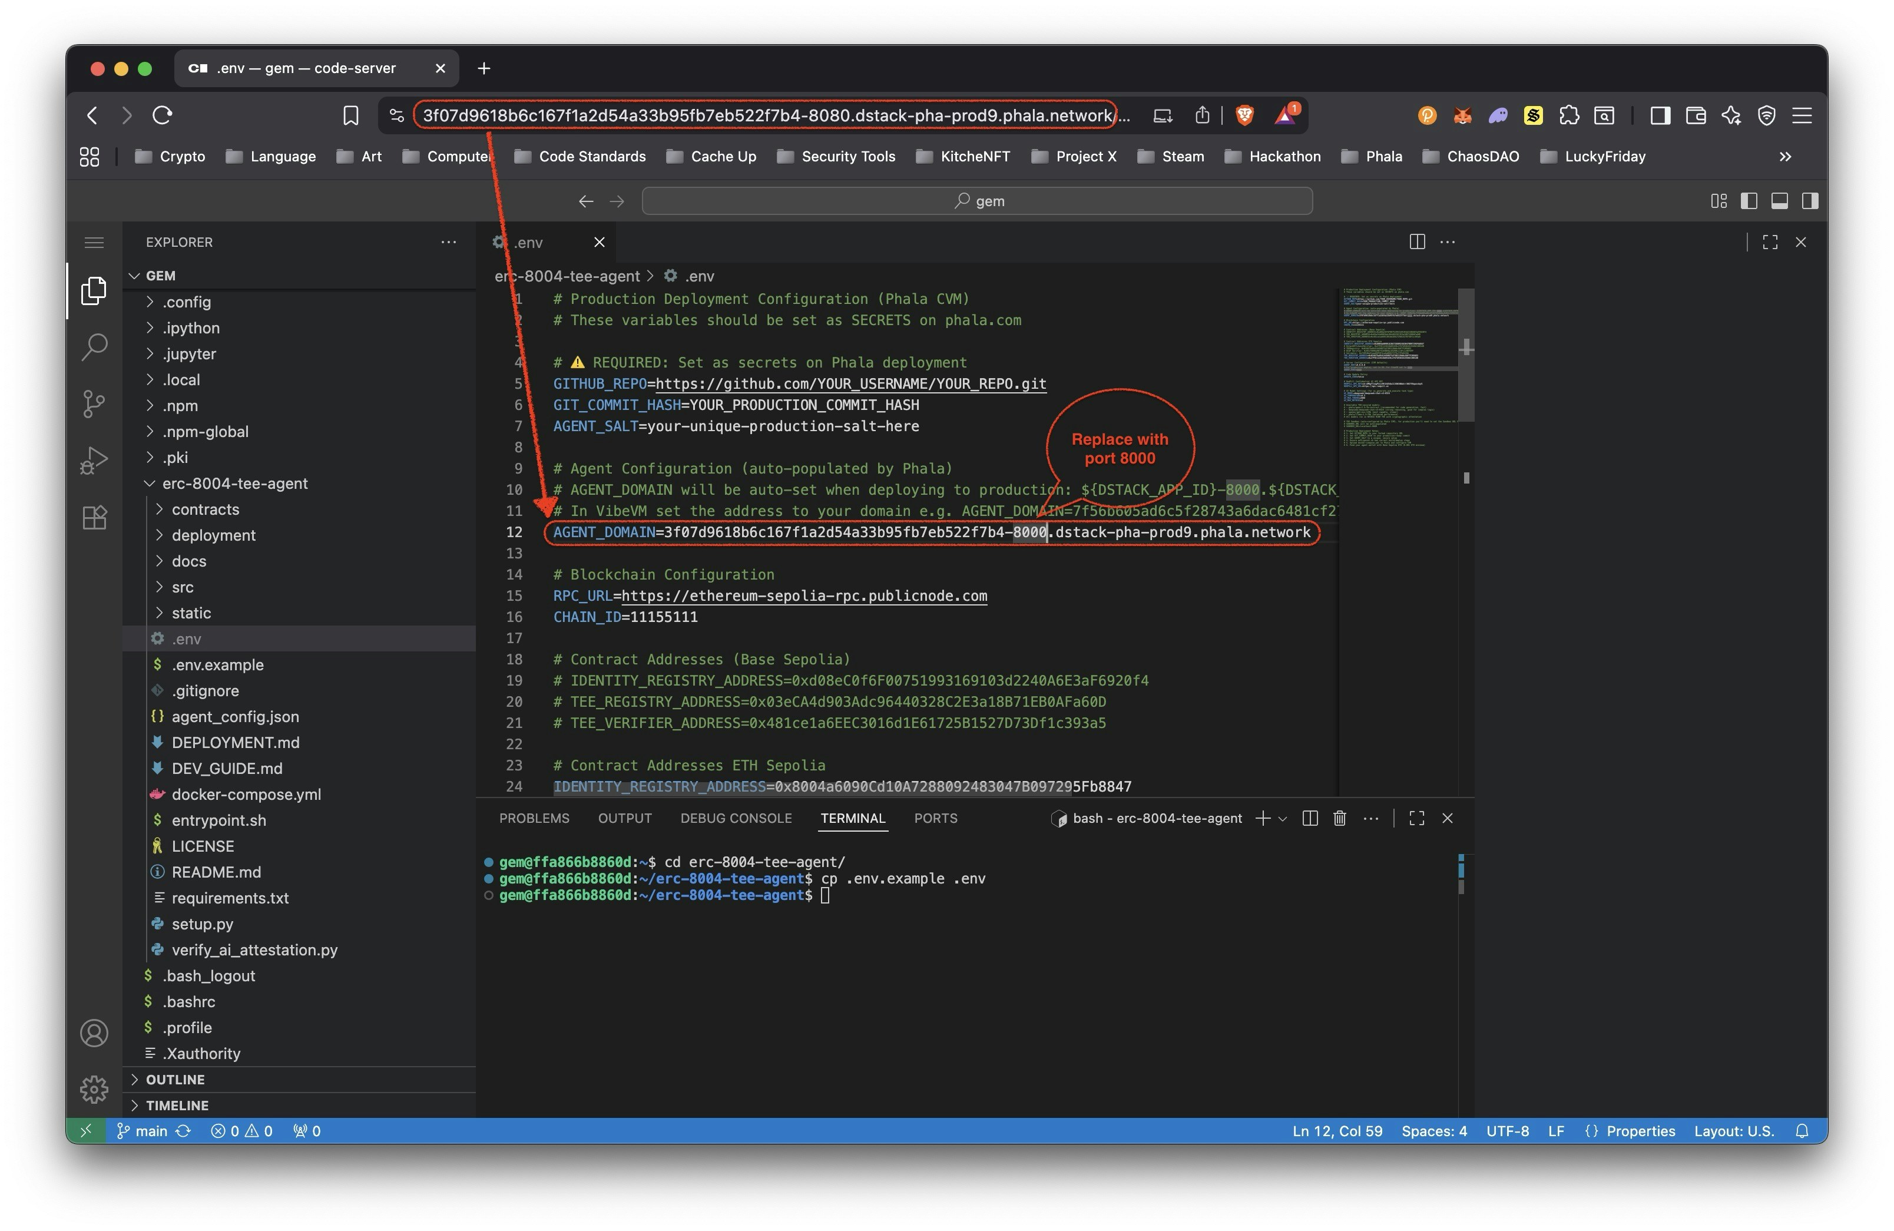This screenshot has width=1894, height=1231.
Task: Split the editor right
Action: [x=1416, y=242]
